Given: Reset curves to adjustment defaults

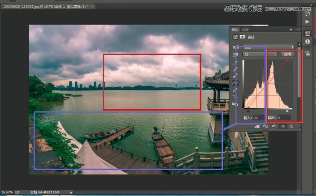Looking at the screenshot, I should 274,127.
